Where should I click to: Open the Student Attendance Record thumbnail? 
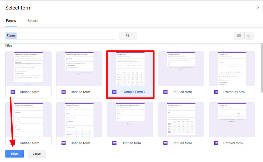point(28,119)
